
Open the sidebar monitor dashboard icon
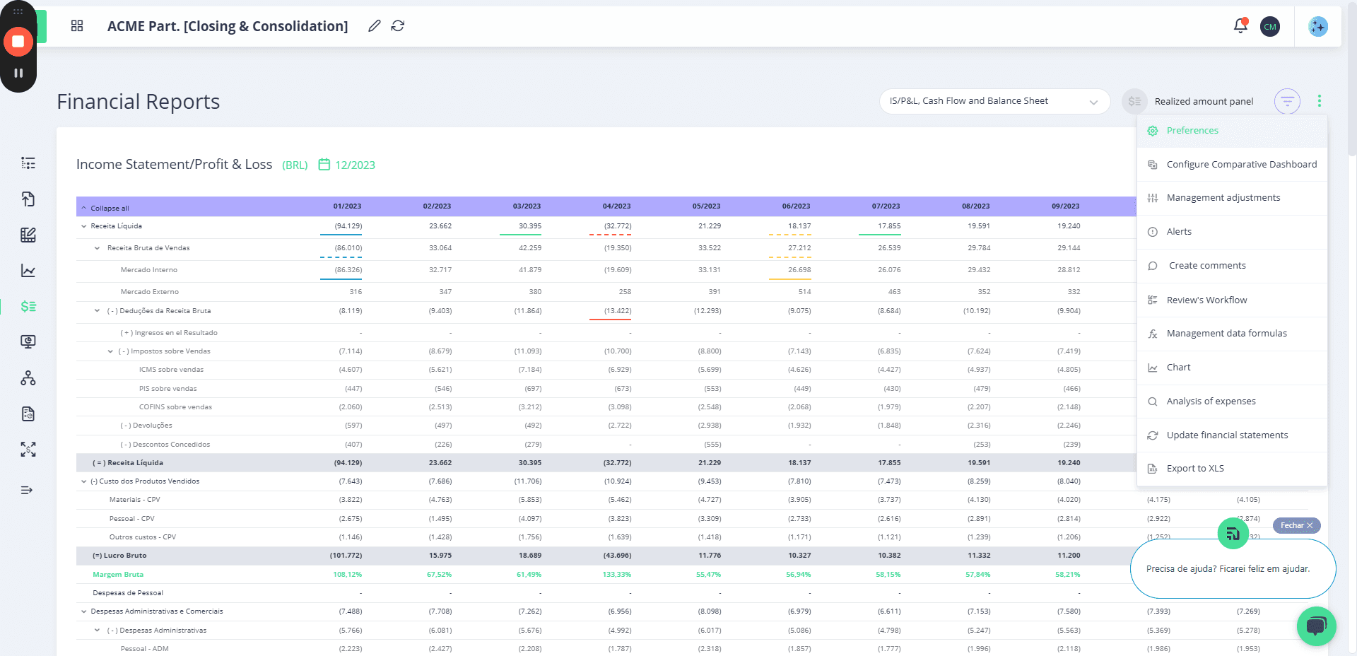[28, 342]
